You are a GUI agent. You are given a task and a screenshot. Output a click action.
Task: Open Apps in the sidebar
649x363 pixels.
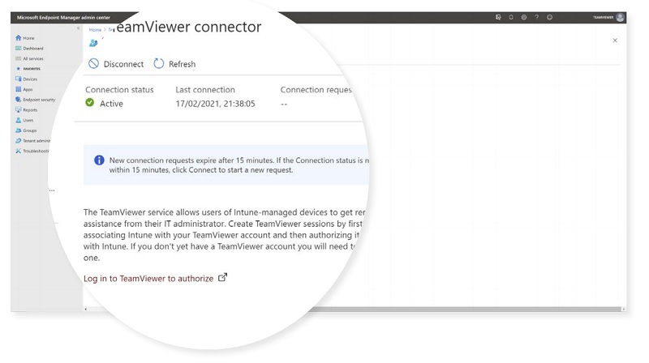point(24,89)
